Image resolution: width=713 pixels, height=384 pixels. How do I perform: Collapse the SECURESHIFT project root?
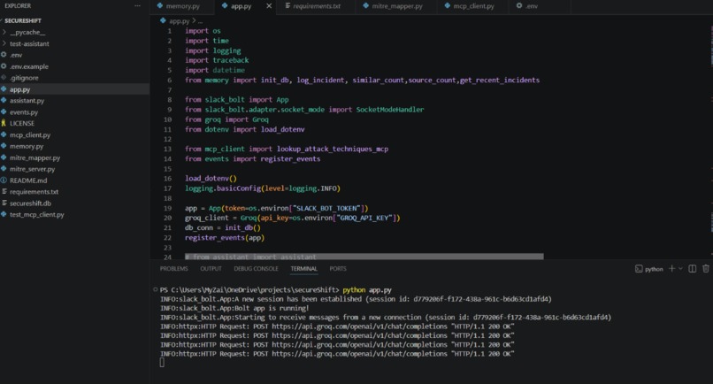pyautogui.click(x=23, y=21)
